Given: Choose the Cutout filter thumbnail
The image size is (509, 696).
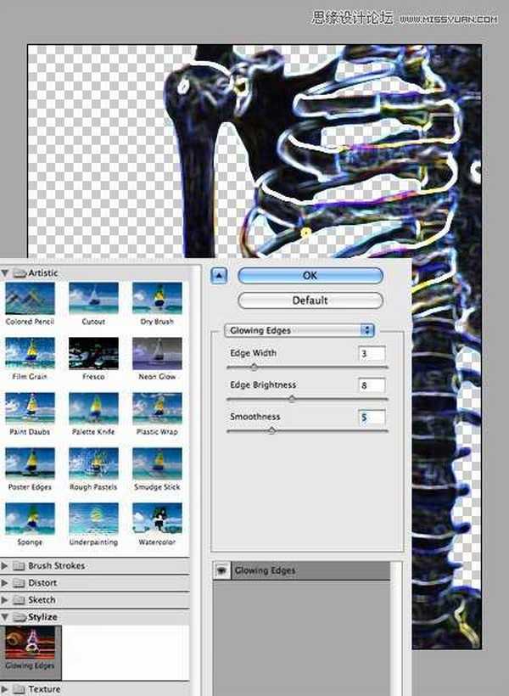Looking at the screenshot, I should click(x=93, y=299).
